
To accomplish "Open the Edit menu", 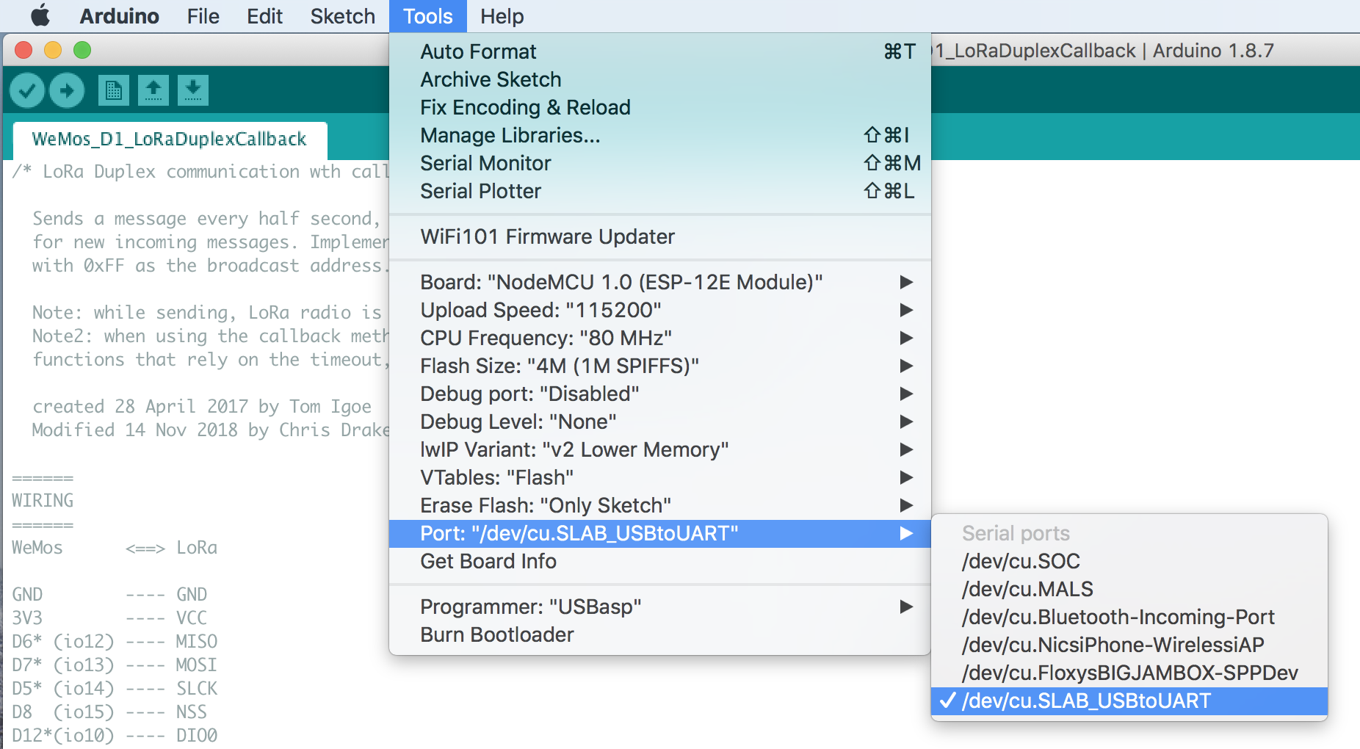I will [x=264, y=16].
